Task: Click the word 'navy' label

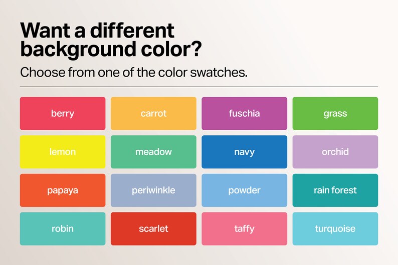Action: (x=244, y=152)
